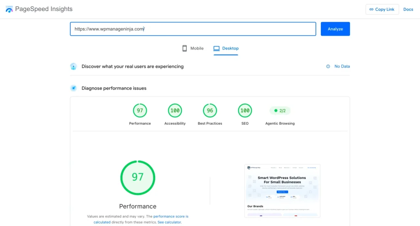Open the Docs link
Image resolution: width=420 pixels, height=226 pixels.
point(408,9)
